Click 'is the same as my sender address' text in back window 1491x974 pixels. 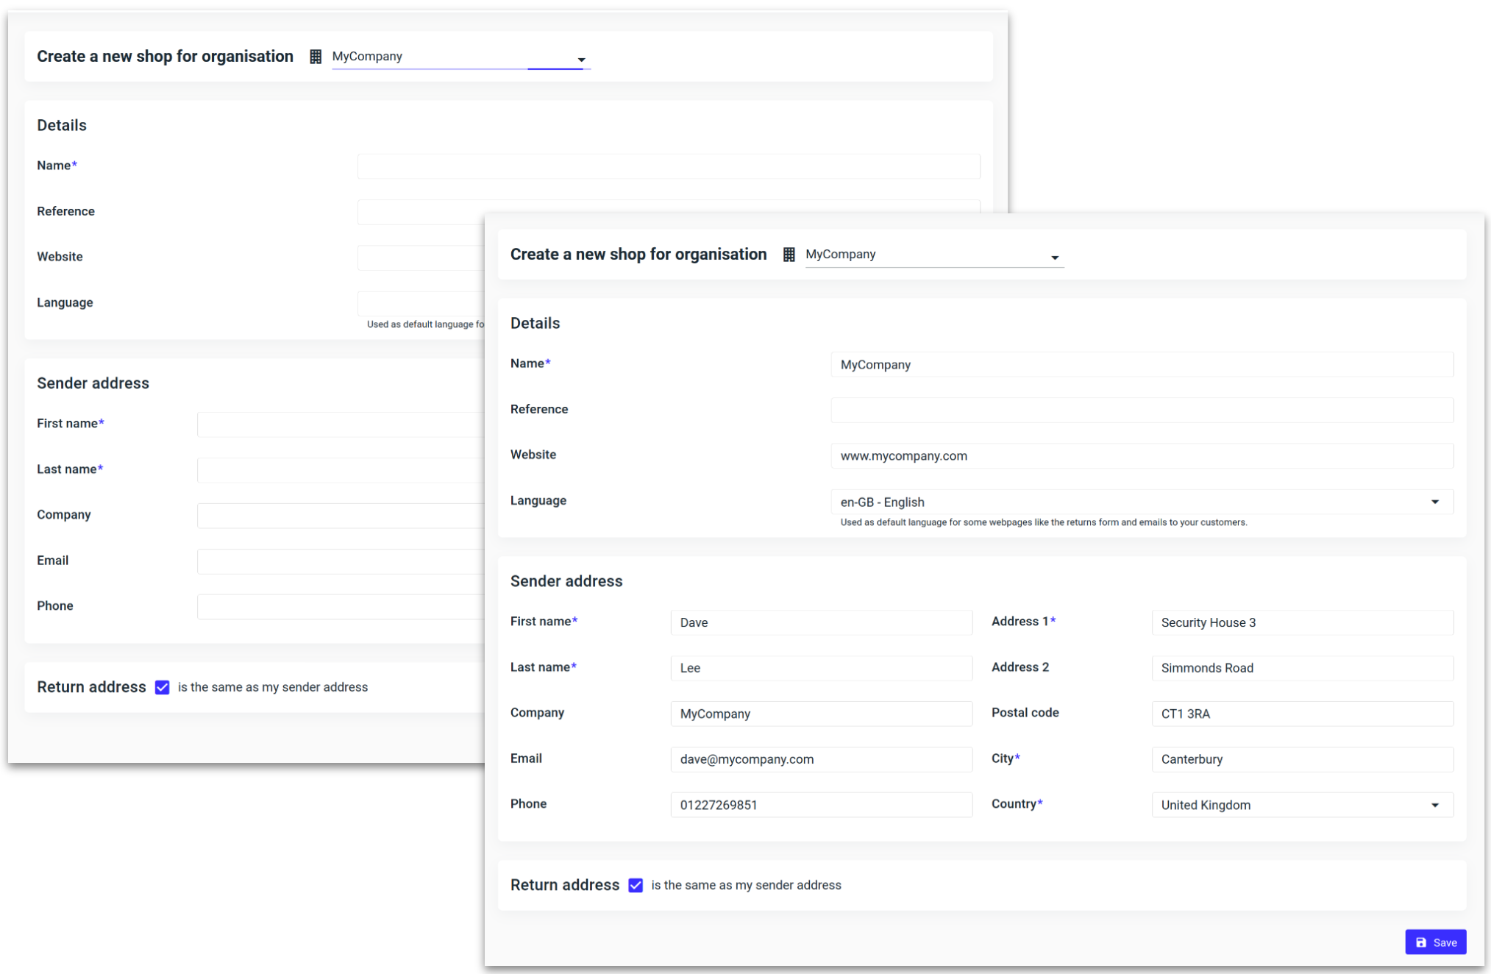coord(273,687)
